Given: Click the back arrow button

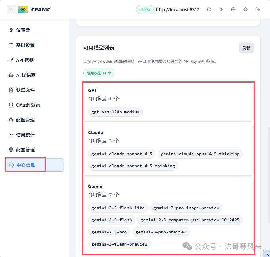Looking at the screenshot, I should tap(11, 9).
